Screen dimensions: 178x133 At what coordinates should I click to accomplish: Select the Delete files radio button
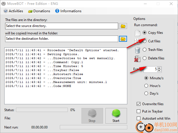click(144, 58)
